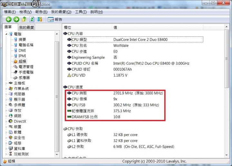Click the 作業系統 Windows flag icon

[x=11, y=89]
